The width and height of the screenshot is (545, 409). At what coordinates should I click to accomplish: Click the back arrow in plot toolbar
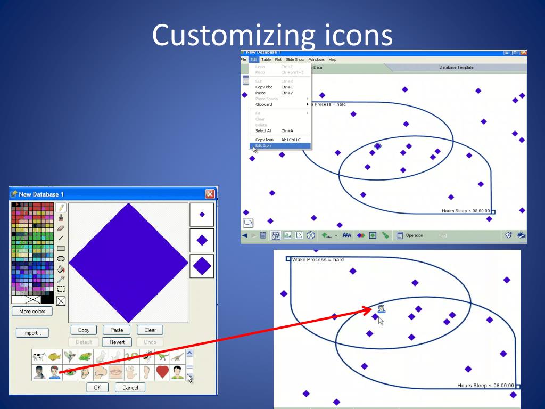click(x=245, y=235)
